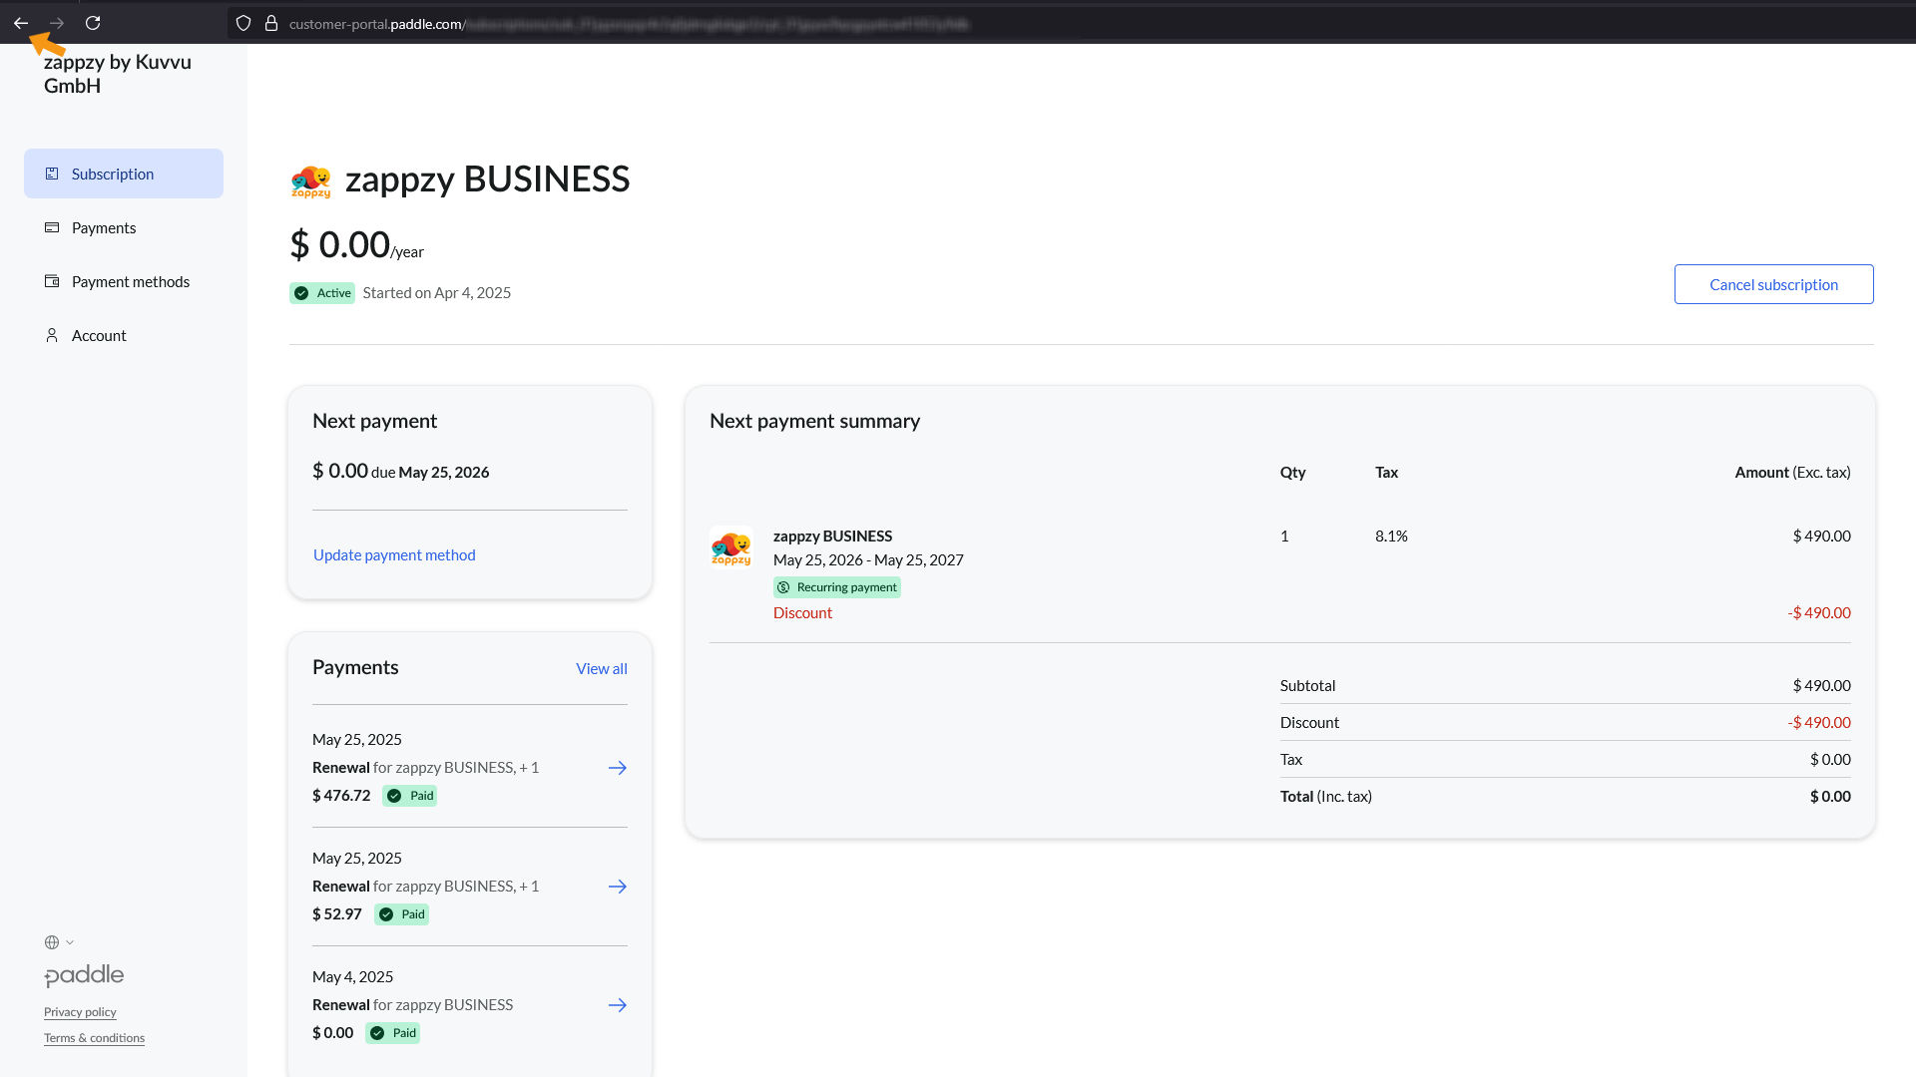Click the shield icon in address bar
This screenshot has height=1077, width=1916.
243,23
